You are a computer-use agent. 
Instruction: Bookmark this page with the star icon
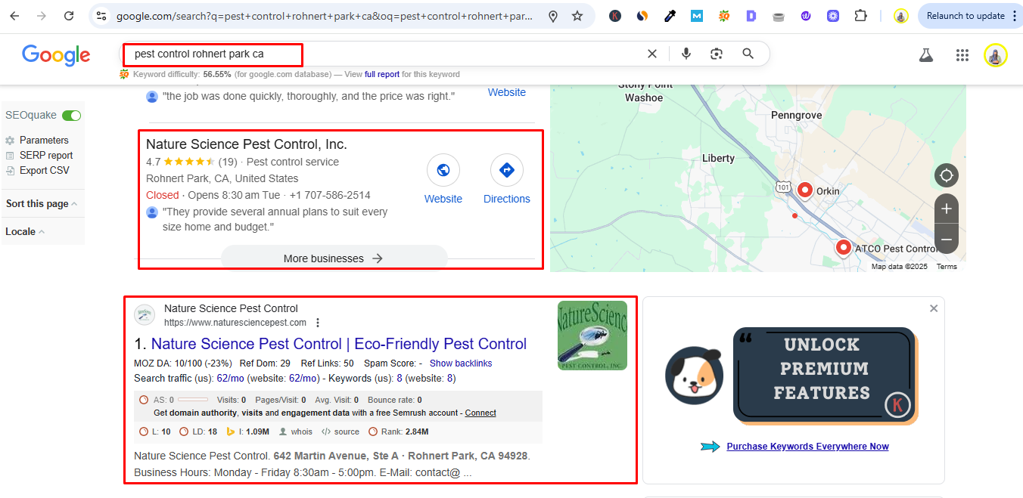click(577, 16)
